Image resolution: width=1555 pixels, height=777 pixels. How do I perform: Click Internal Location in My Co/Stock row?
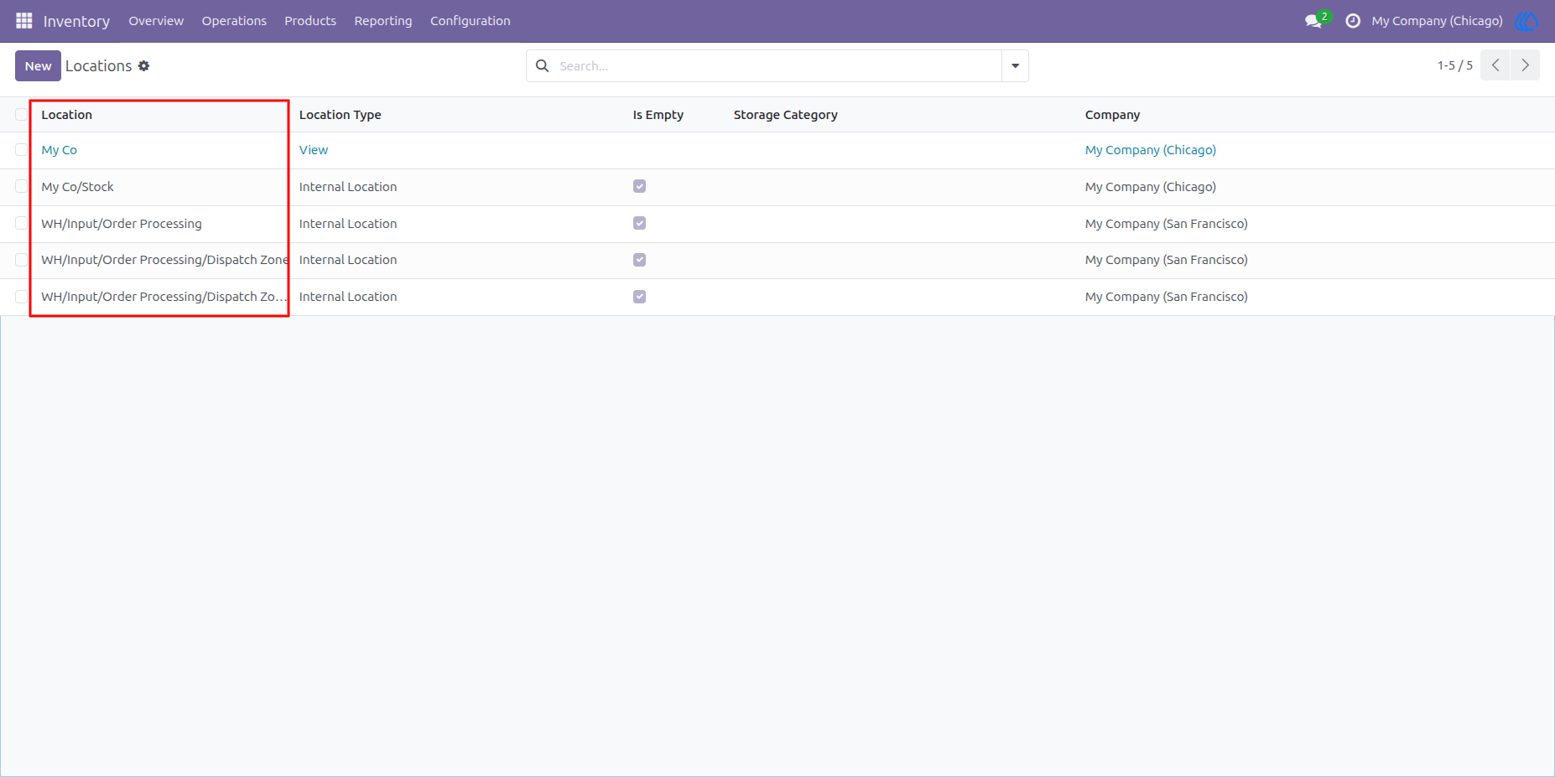coord(348,187)
